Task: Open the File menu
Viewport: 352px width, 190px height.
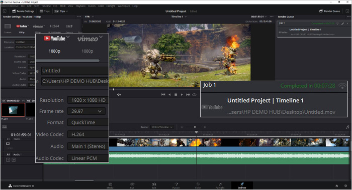Action: [x=23, y=6]
